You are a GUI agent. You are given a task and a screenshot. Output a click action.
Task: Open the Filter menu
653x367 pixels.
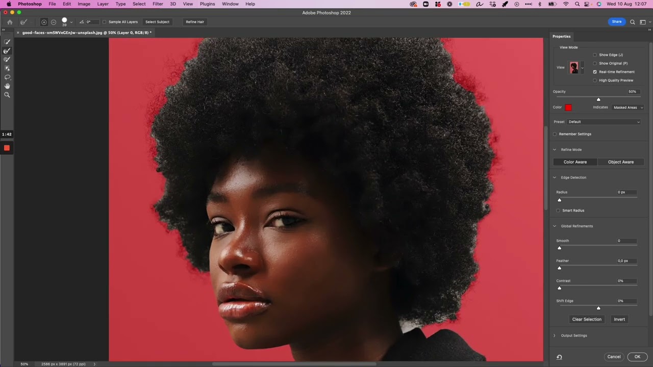coord(158,4)
